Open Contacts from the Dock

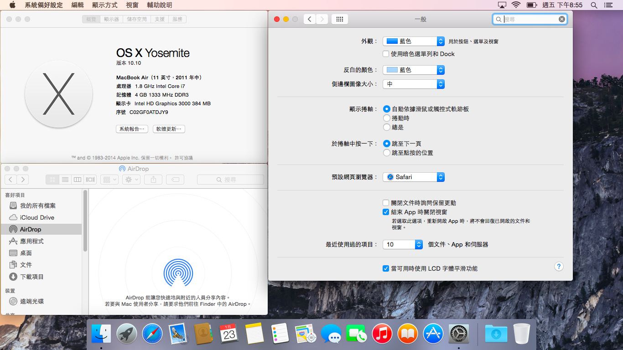pos(203,334)
